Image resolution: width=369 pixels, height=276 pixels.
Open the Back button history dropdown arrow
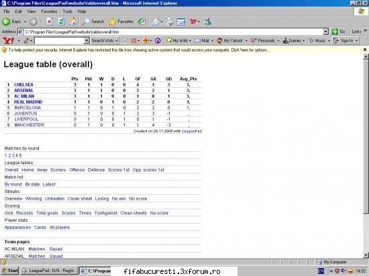[25, 21]
